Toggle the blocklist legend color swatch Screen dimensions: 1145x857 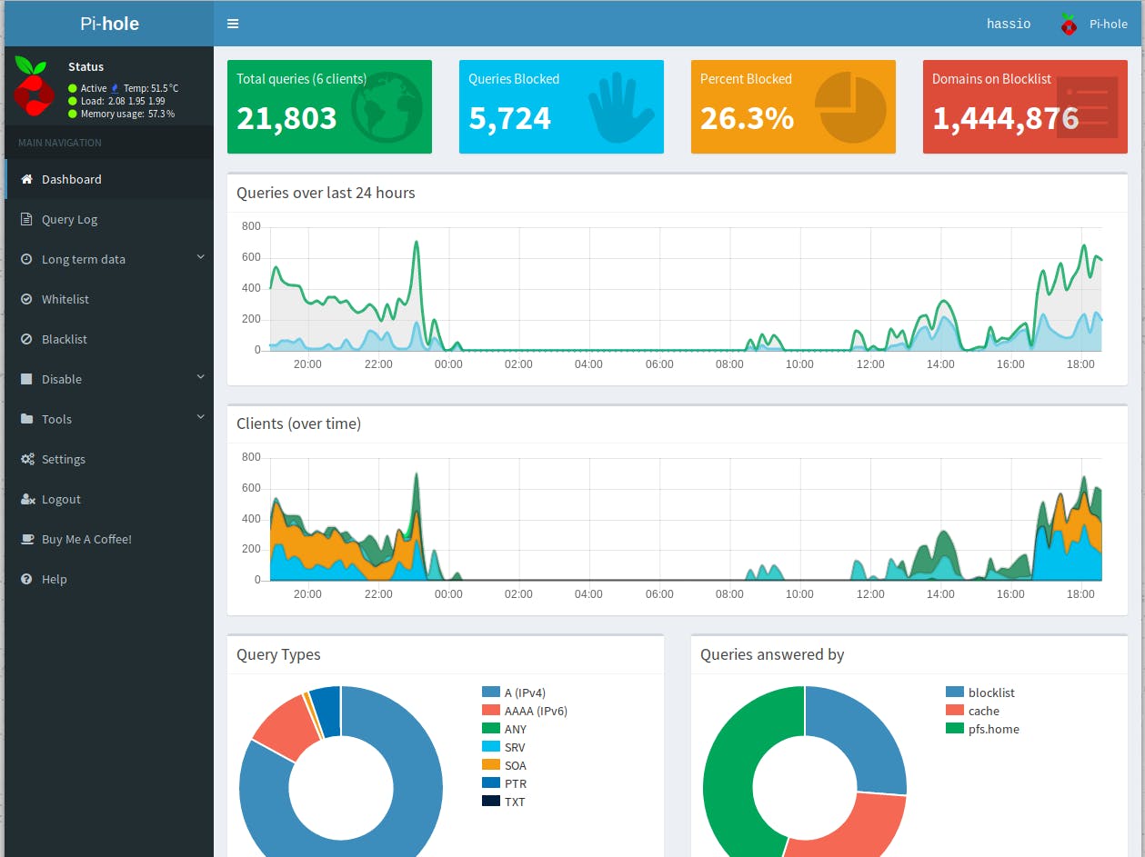pos(955,693)
